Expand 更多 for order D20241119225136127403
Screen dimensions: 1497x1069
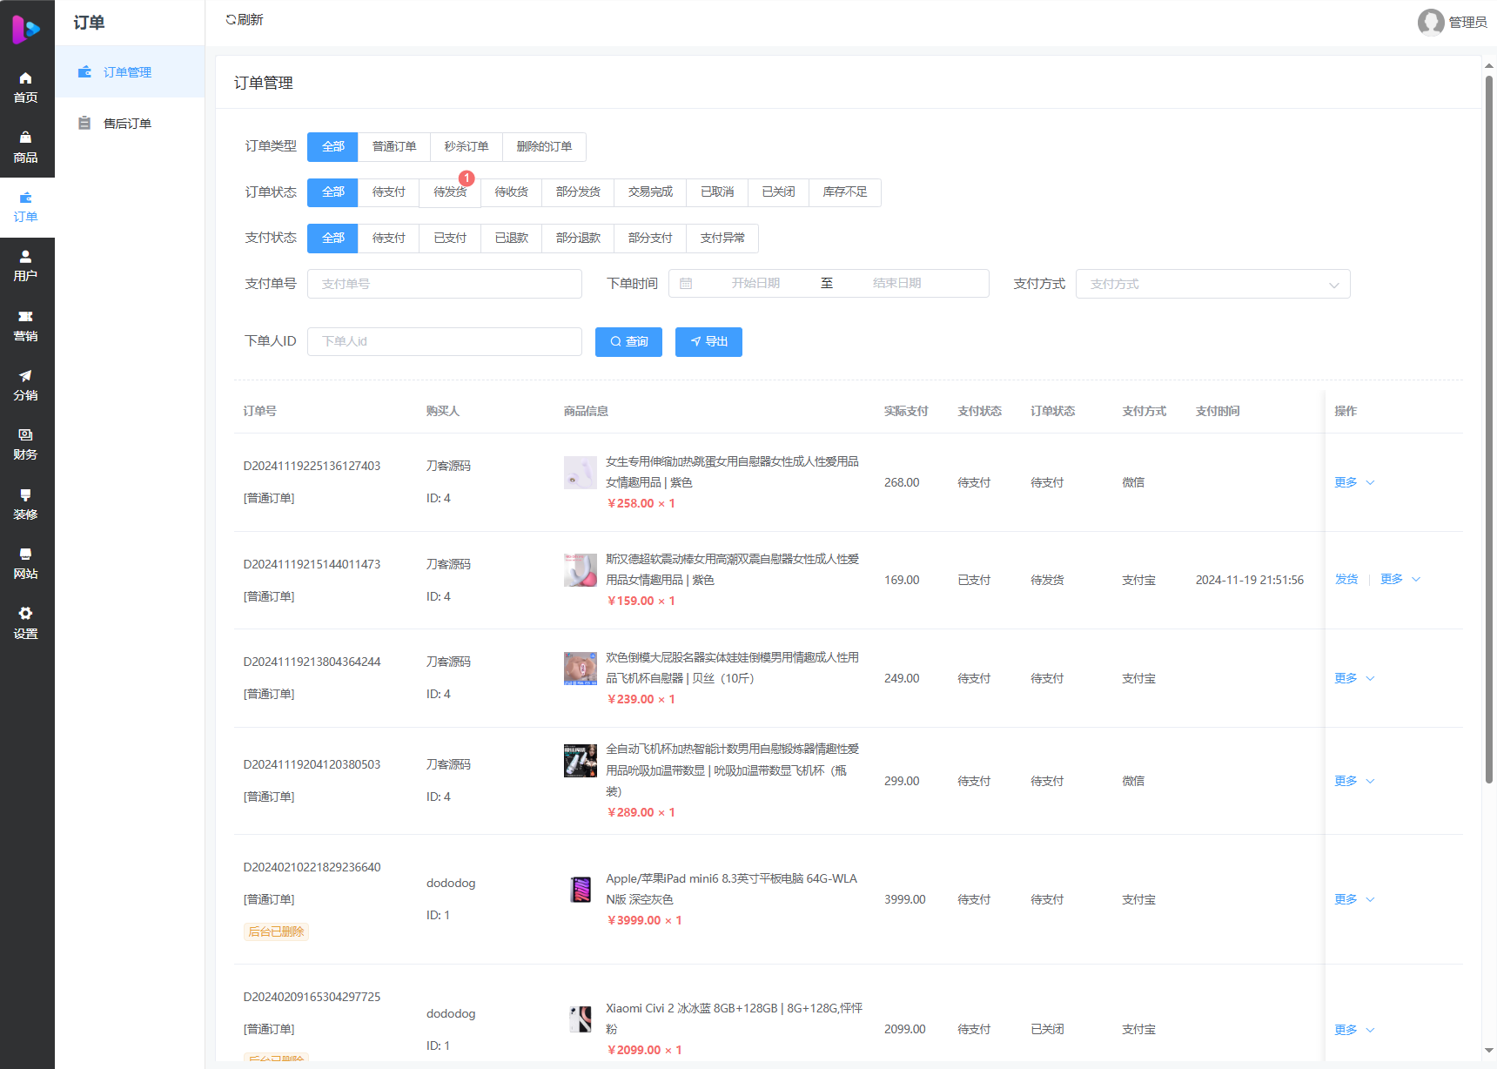click(x=1354, y=482)
